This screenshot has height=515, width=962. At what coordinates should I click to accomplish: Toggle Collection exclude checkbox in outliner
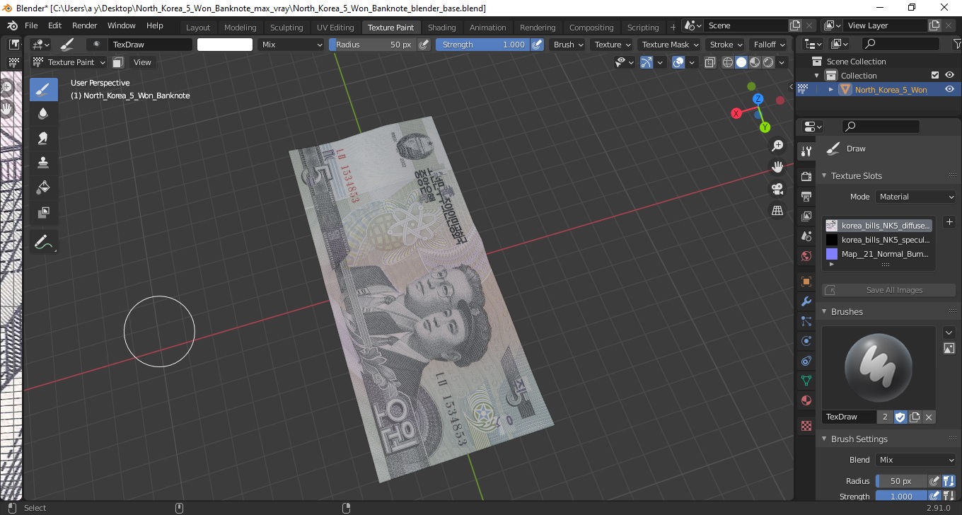coord(935,75)
